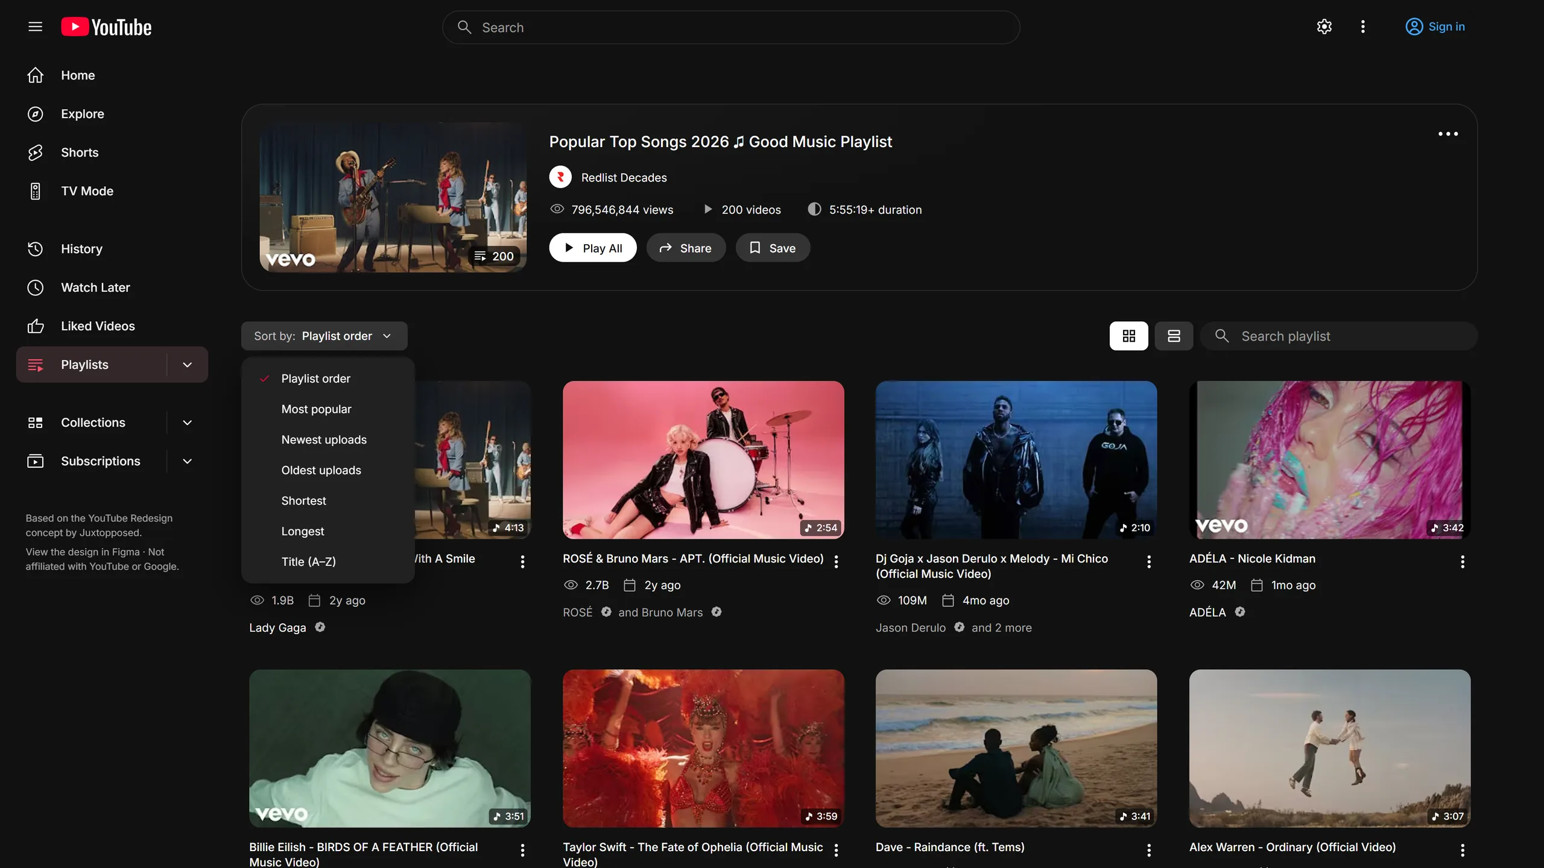Image resolution: width=1544 pixels, height=868 pixels.
Task: Open Watch Later in sidebar
Action: [x=112, y=288]
